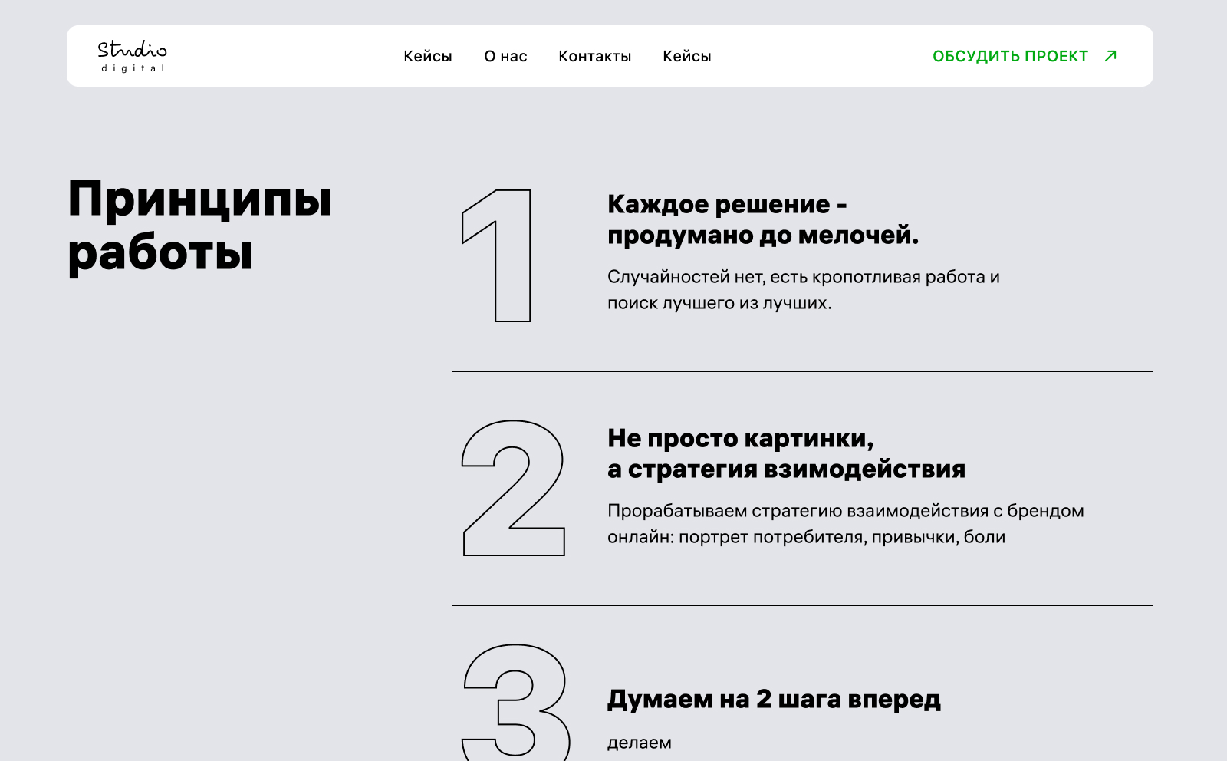This screenshot has width=1227, height=761.
Task: Click the digital text under the logo
Action: [x=132, y=68]
